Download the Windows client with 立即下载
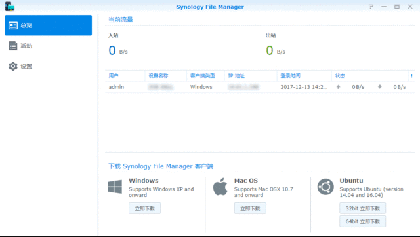The image size is (420, 237). point(144,208)
